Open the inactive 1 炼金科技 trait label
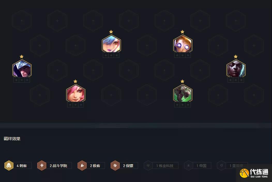This screenshot has width=272, height=182. pos(165,166)
